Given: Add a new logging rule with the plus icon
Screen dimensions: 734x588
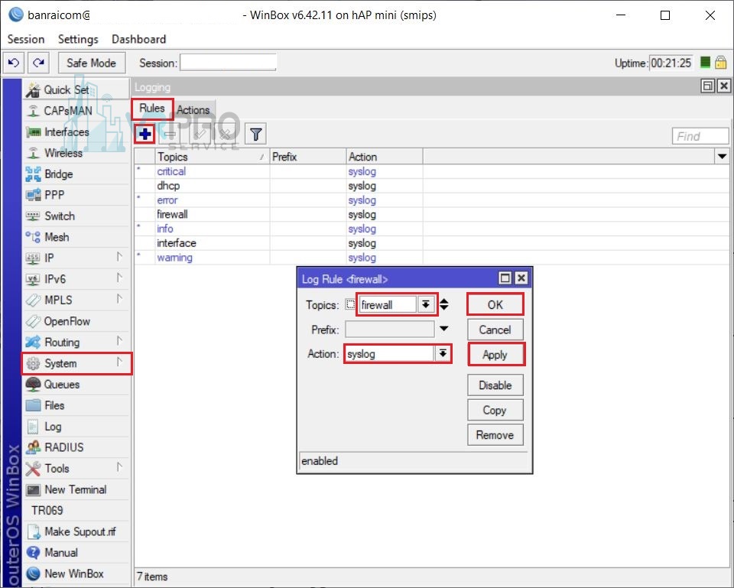Looking at the screenshot, I should [x=145, y=134].
